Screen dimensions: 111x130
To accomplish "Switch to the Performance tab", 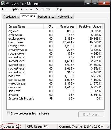I will pyautogui.click(x=46, y=17).
